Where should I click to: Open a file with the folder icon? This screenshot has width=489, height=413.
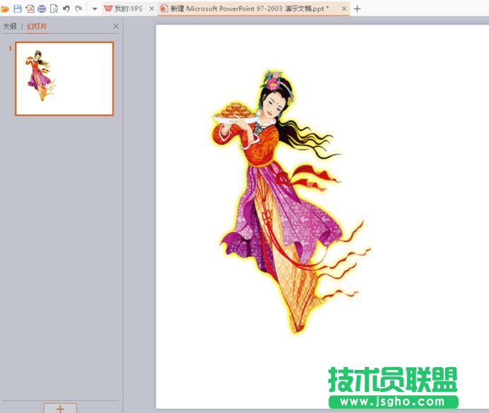point(5,9)
